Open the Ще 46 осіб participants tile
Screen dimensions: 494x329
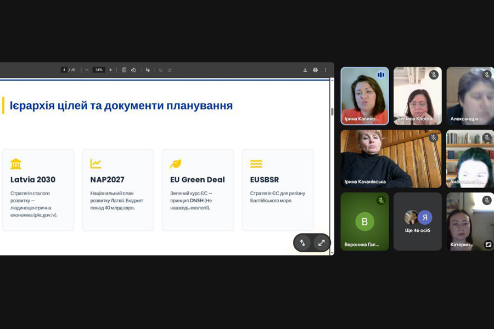[x=418, y=222]
